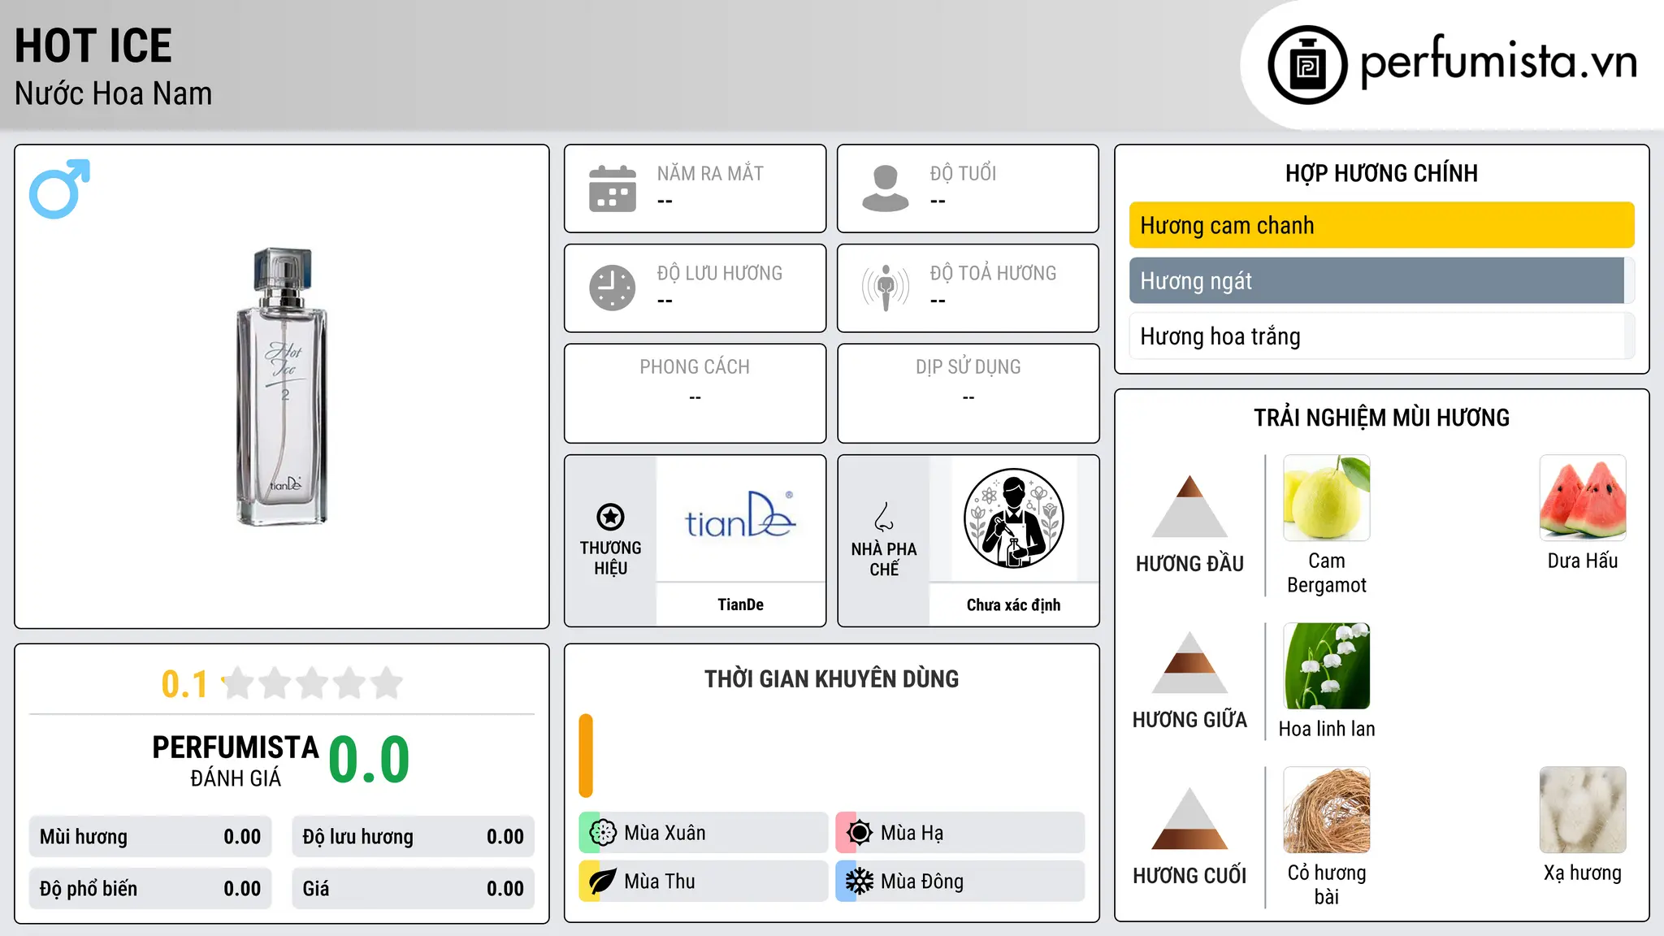
Task: Click the PERFUMISTA ĐÁNH GIÁ label
Action: [x=236, y=760]
